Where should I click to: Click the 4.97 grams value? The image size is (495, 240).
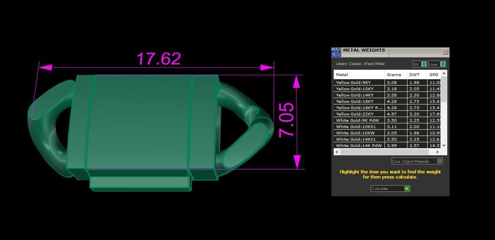[x=392, y=114]
